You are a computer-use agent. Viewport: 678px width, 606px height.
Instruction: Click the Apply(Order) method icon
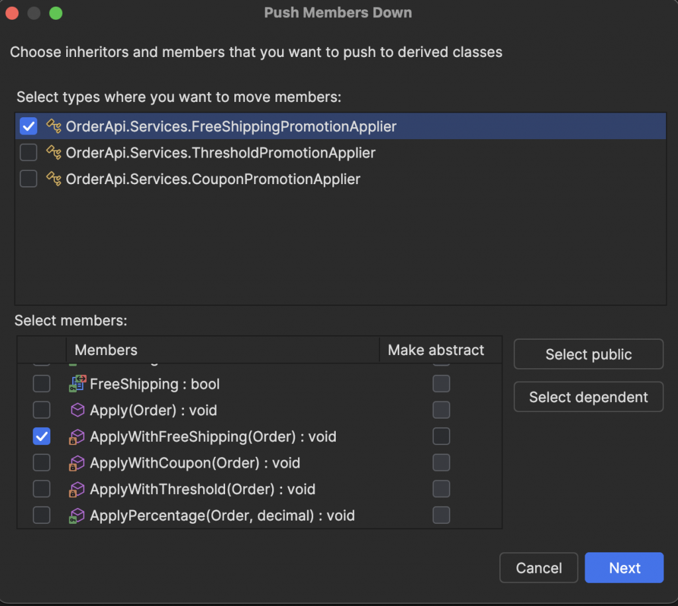[78, 410]
